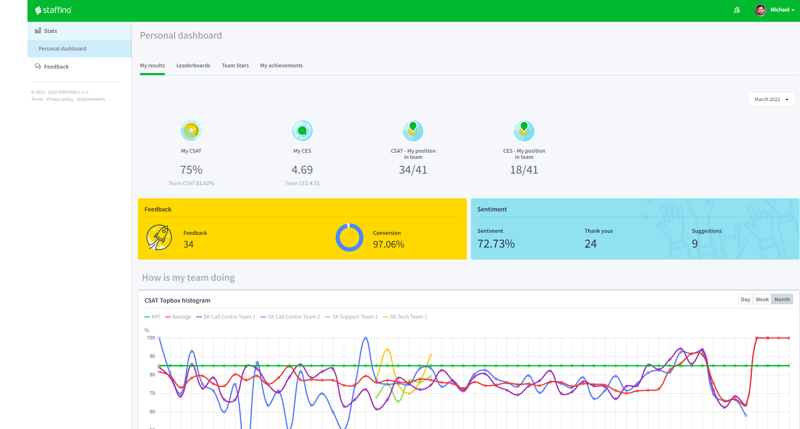
Task: Open the Terms link
Action: click(x=37, y=99)
